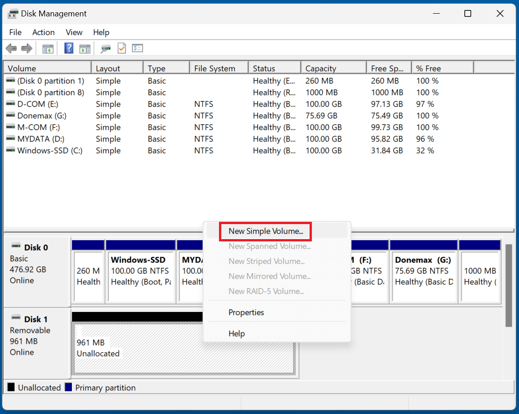Open the Action menu
The image size is (519, 414).
tap(43, 32)
